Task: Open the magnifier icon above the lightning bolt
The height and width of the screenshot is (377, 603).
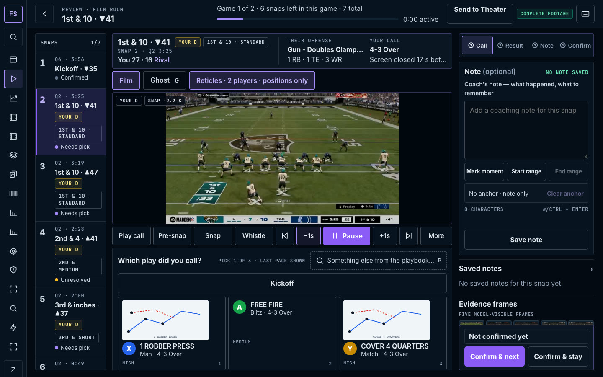Action: tap(13, 308)
